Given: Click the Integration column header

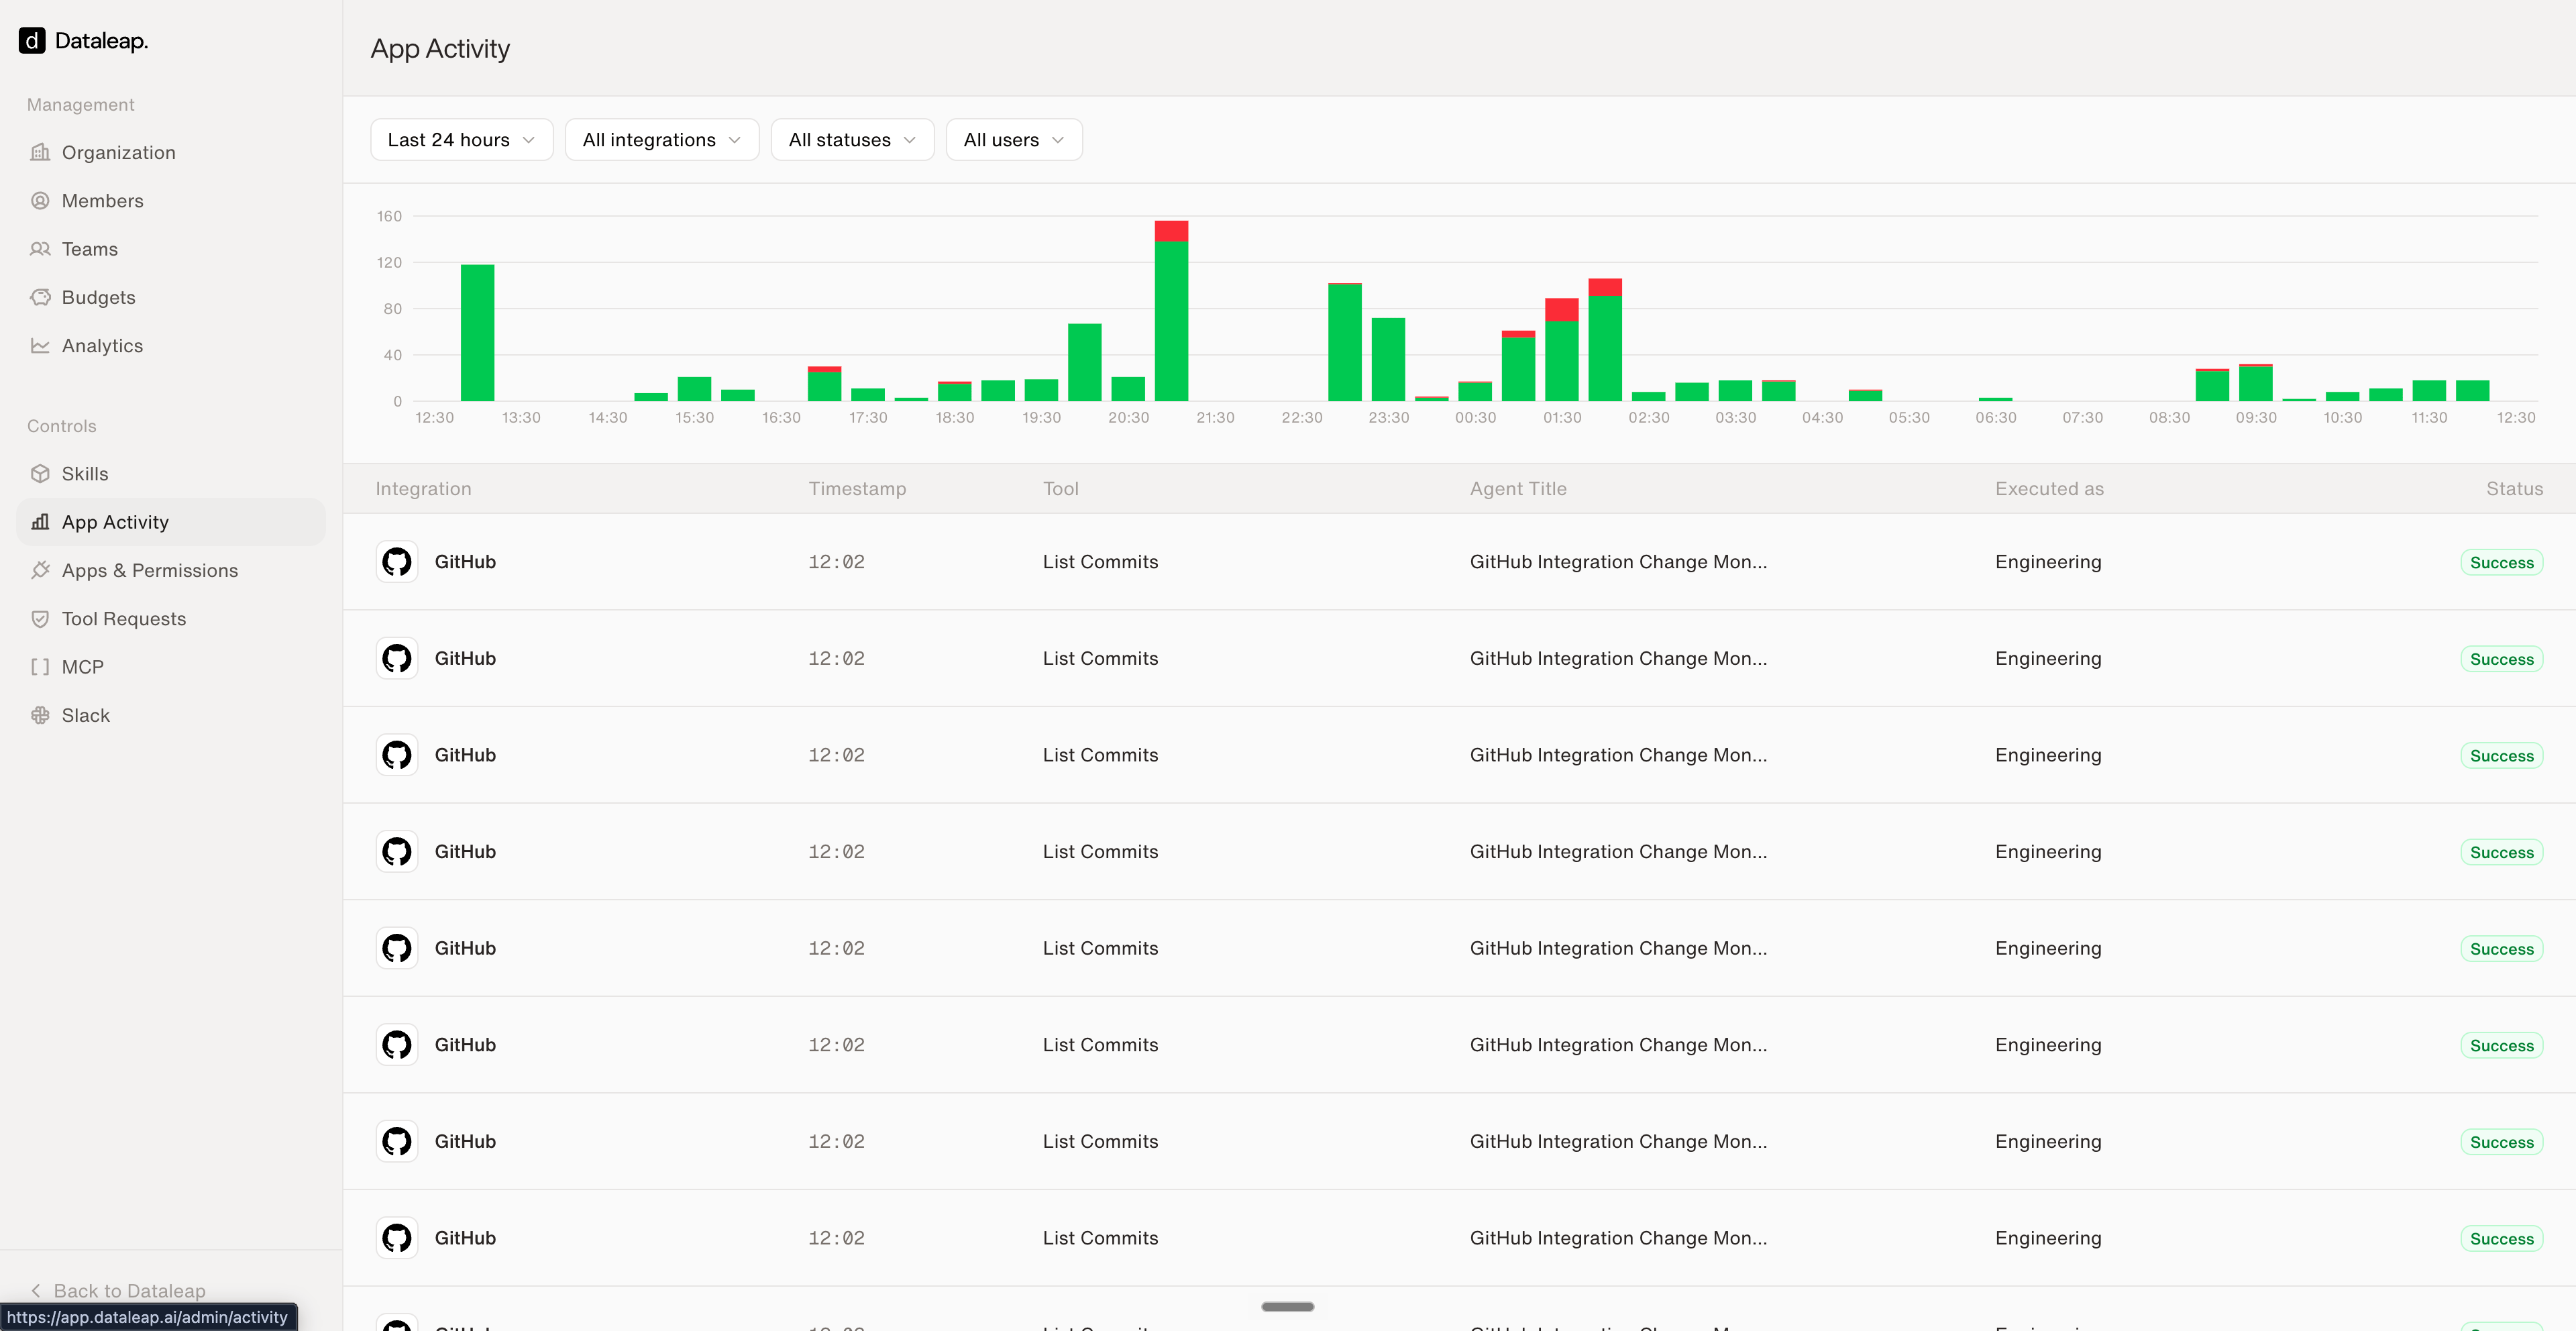Looking at the screenshot, I should click(x=423, y=488).
